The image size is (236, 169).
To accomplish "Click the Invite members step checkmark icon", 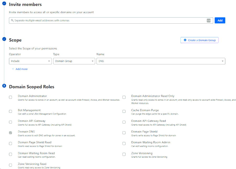I will click(x=4, y=3).
